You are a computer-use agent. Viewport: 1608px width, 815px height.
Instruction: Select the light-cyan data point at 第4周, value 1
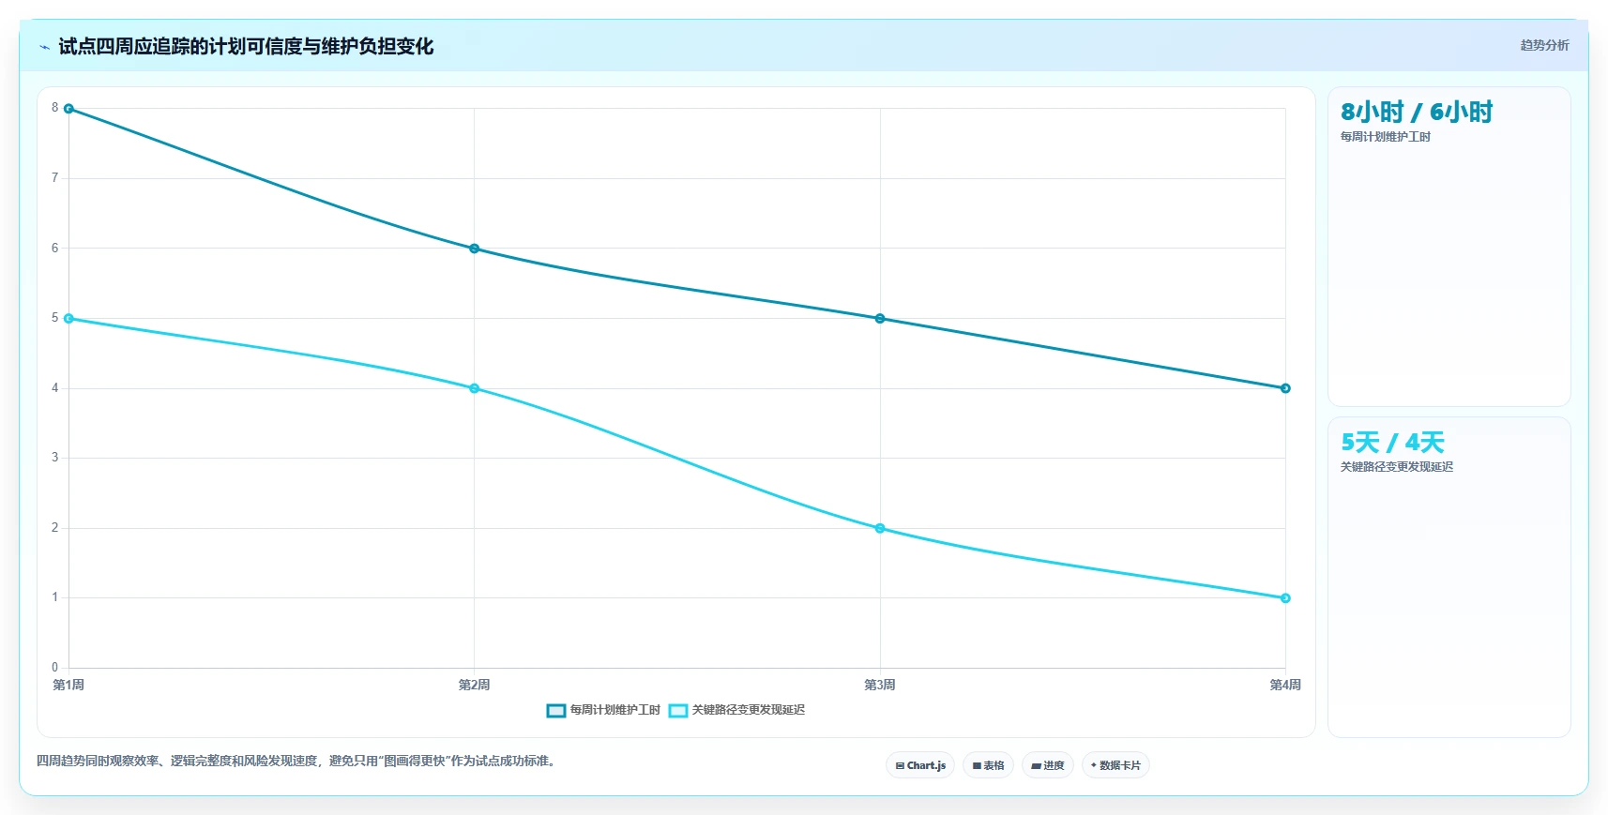[x=1285, y=598]
